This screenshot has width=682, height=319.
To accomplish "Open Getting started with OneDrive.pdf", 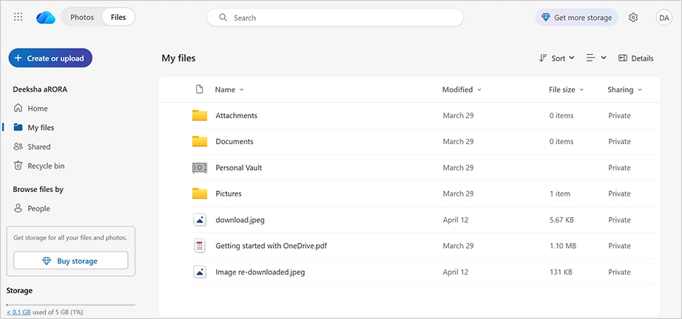I will coord(271,246).
